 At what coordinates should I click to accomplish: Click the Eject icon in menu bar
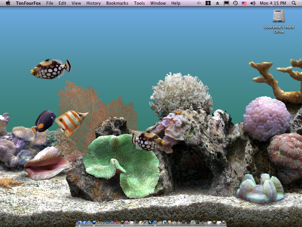217,3
